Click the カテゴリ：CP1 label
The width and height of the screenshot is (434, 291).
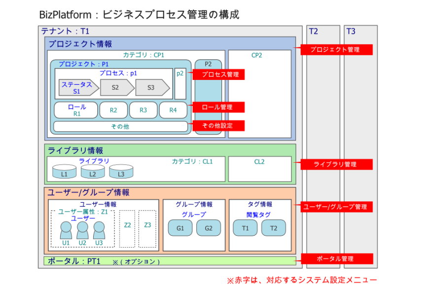pos(144,55)
